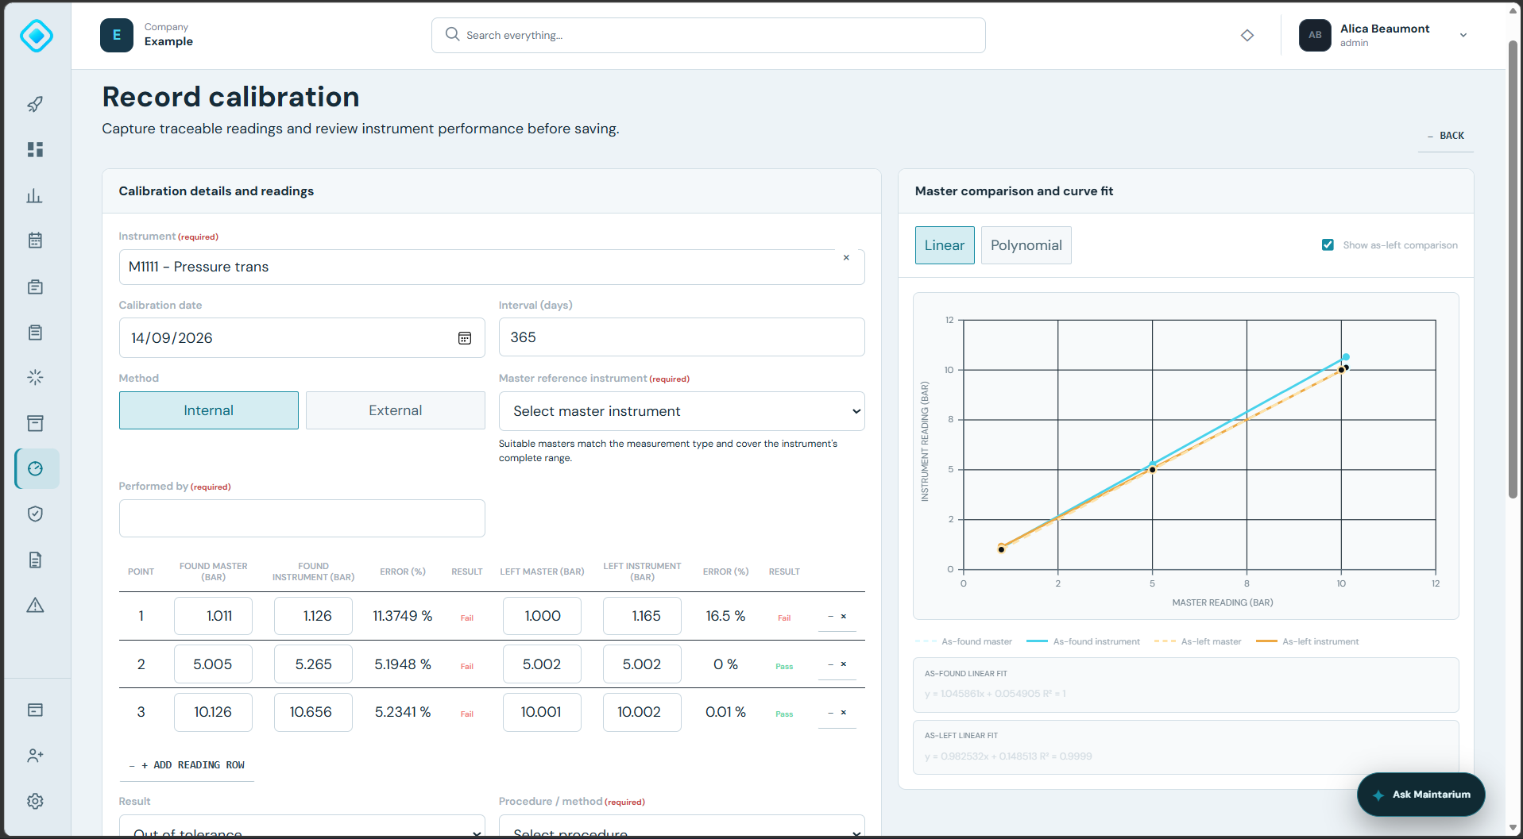Image resolution: width=1523 pixels, height=839 pixels.
Task: Click the Interval days field showing 365
Action: [x=682, y=337]
